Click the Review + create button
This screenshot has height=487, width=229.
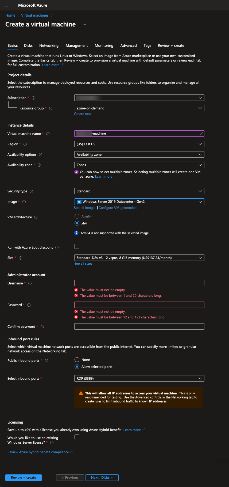pos(24,477)
